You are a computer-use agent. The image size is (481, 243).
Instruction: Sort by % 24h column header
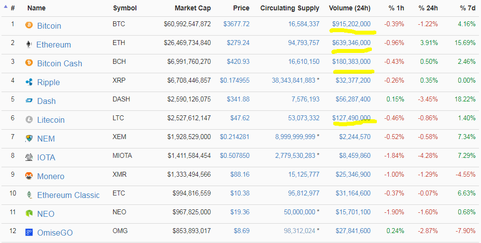point(428,8)
